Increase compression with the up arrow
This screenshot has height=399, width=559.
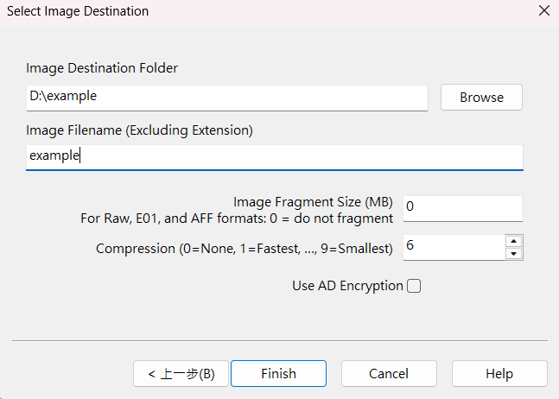pos(514,242)
